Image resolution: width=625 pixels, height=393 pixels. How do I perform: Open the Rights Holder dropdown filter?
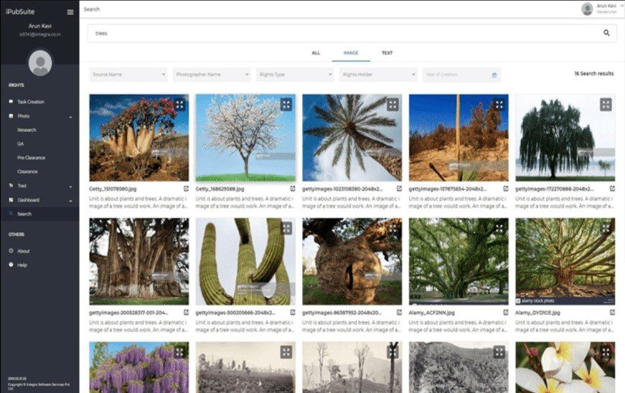378,75
